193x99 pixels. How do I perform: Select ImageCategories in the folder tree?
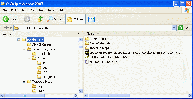pyautogui.click(x=43, y=49)
